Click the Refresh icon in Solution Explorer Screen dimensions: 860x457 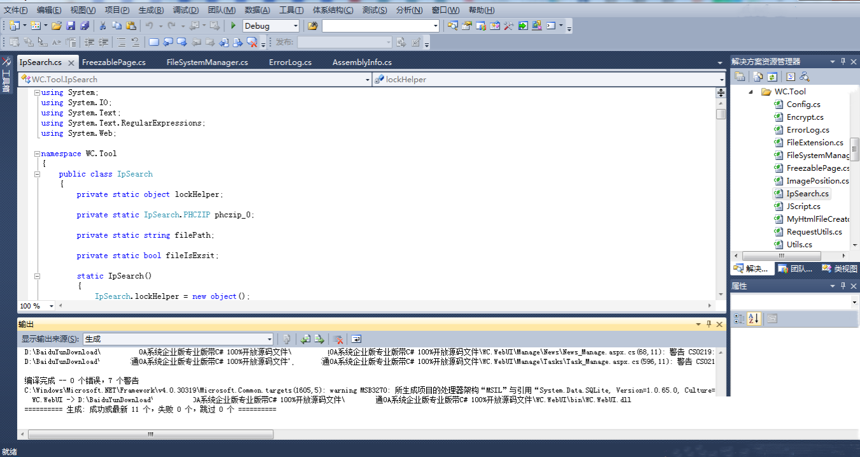tap(772, 76)
